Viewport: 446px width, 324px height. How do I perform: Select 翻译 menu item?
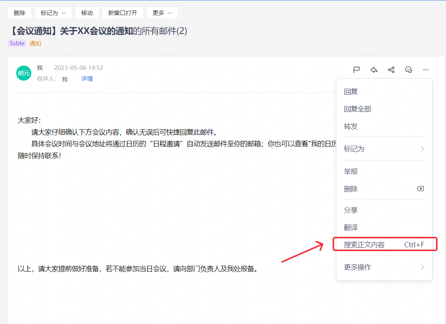point(384,227)
